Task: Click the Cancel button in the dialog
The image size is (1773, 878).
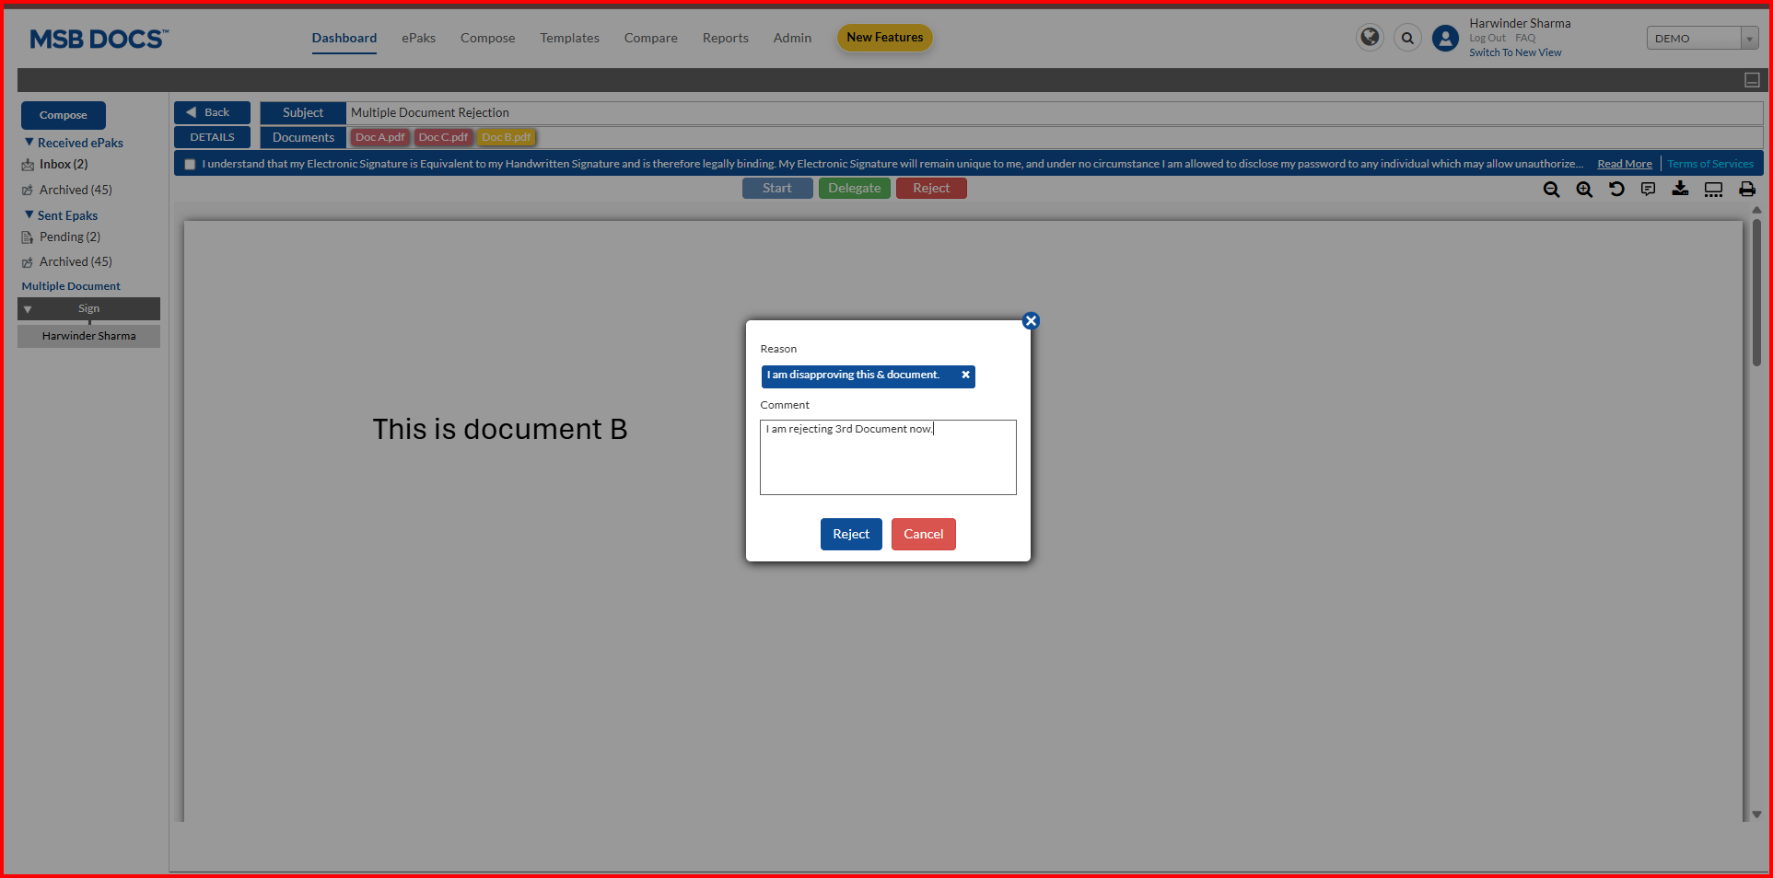Action: [x=923, y=535]
